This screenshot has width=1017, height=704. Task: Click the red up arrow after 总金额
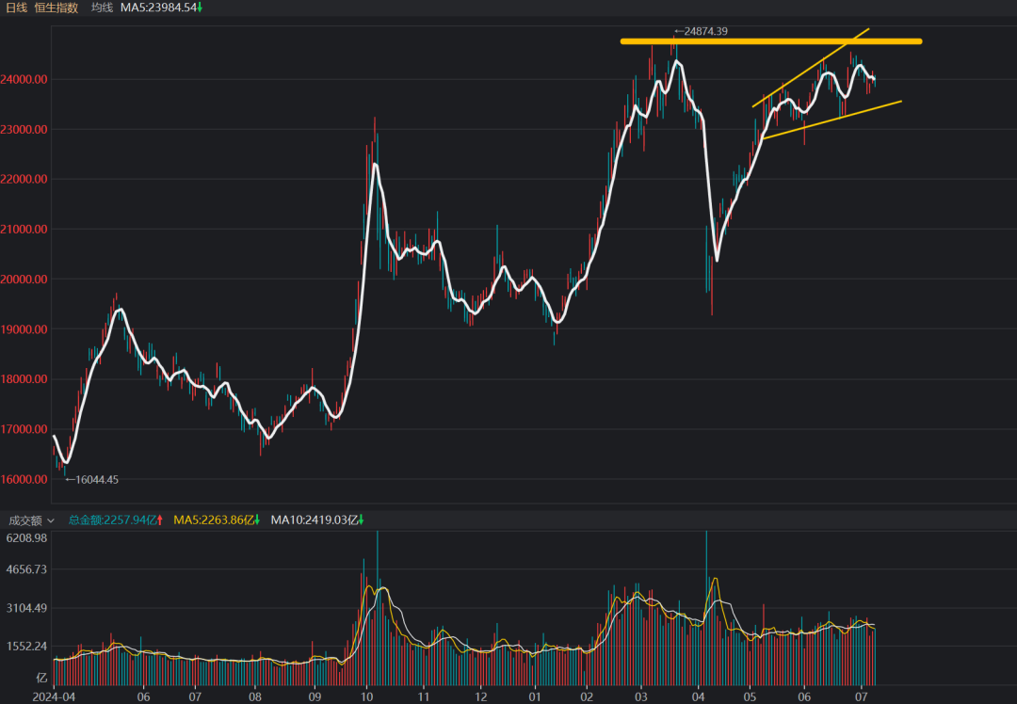(160, 520)
